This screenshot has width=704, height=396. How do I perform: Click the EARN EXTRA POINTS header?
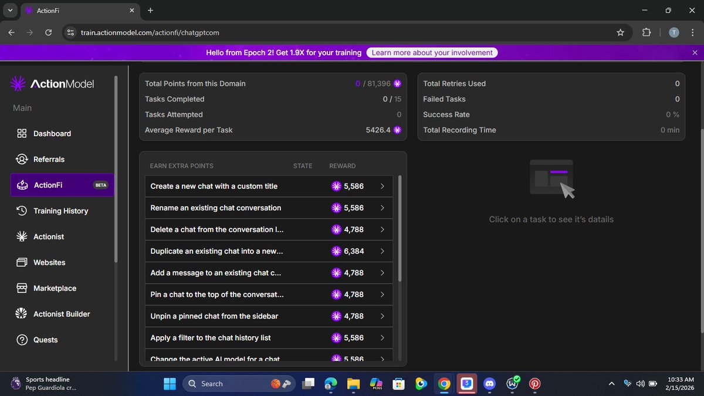pyautogui.click(x=182, y=166)
